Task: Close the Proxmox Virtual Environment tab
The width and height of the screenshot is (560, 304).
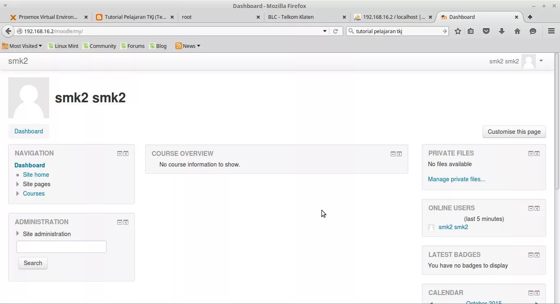Action: coord(86,17)
